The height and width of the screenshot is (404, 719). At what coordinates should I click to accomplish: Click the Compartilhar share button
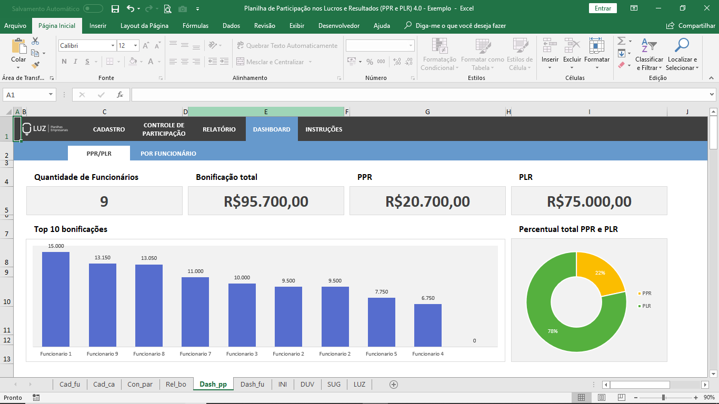click(691, 26)
